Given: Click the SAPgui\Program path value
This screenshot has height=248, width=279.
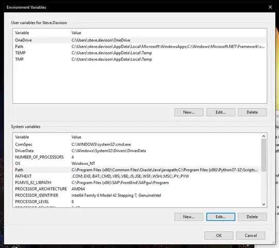Looking at the screenshot, I should click(120, 183).
